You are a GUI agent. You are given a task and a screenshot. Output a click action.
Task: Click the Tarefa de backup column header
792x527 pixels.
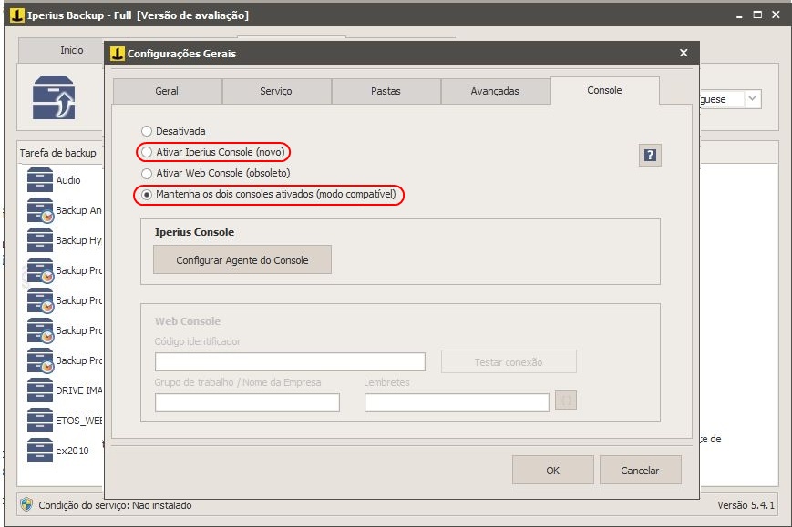(x=59, y=153)
